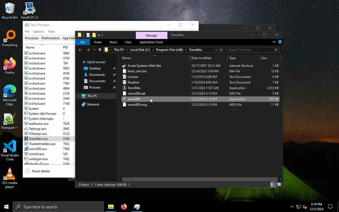The image size is (339, 212).
Task: Switch to Large icons view layout
Action: (x=279, y=184)
